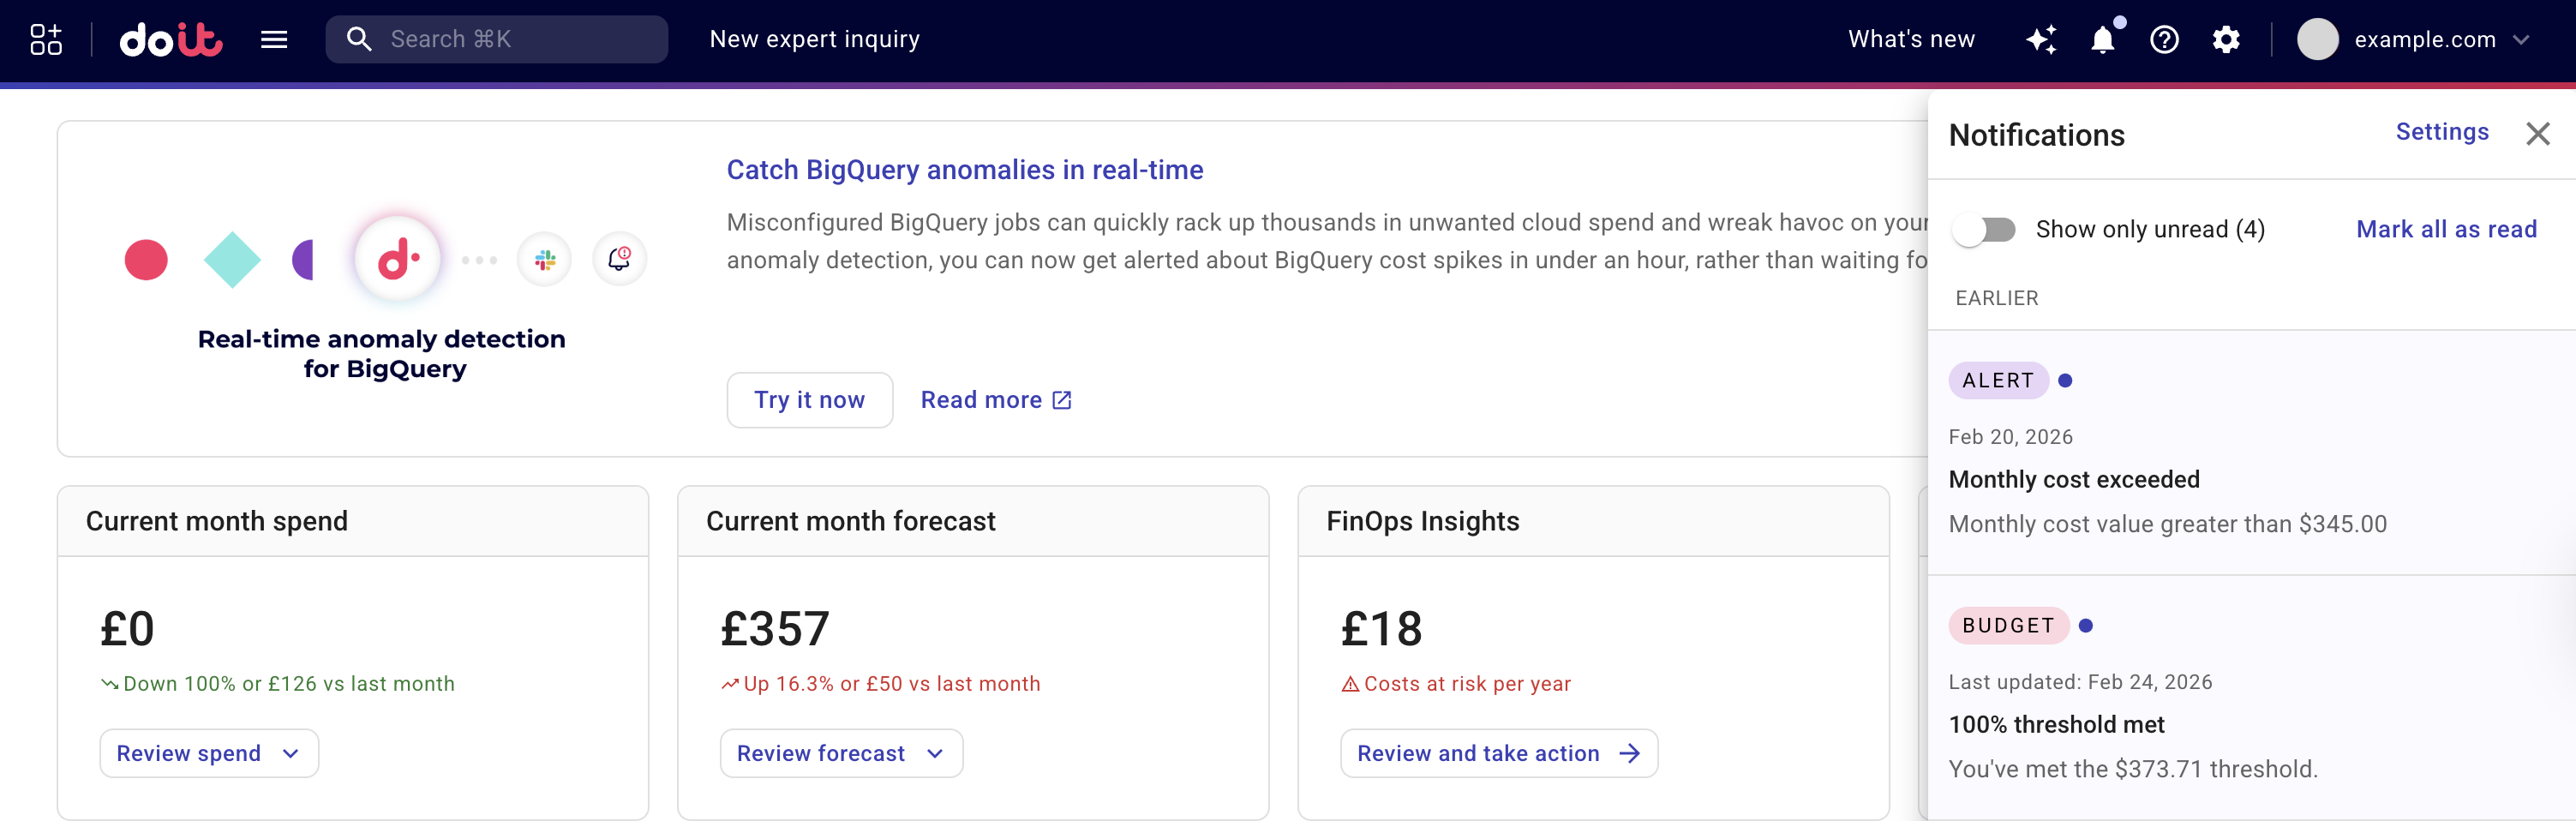2576x821 pixels.
Task: Click Mark all as read
Action: point(2446,229)
